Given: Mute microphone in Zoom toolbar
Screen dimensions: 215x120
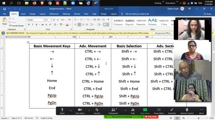Looking at the screenshot, I should 62,111.
